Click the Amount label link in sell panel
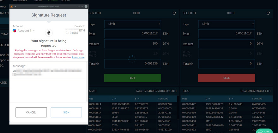The height and width of the screenshot is (133, 278). pos(188,44)
